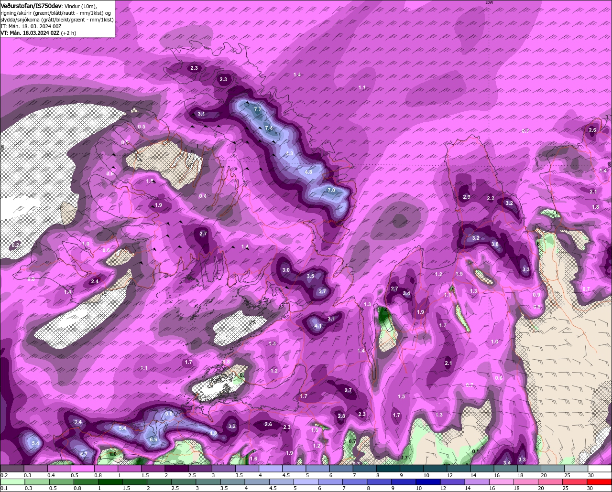Click the 7.7 precipitation value on the map

pyautogui.click(x=258, y=109)
